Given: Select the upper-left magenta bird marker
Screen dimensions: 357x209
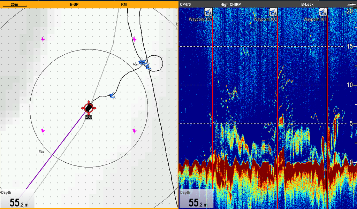Looking at the screenshot, I should pyautogui.click(x=43, y=39).
